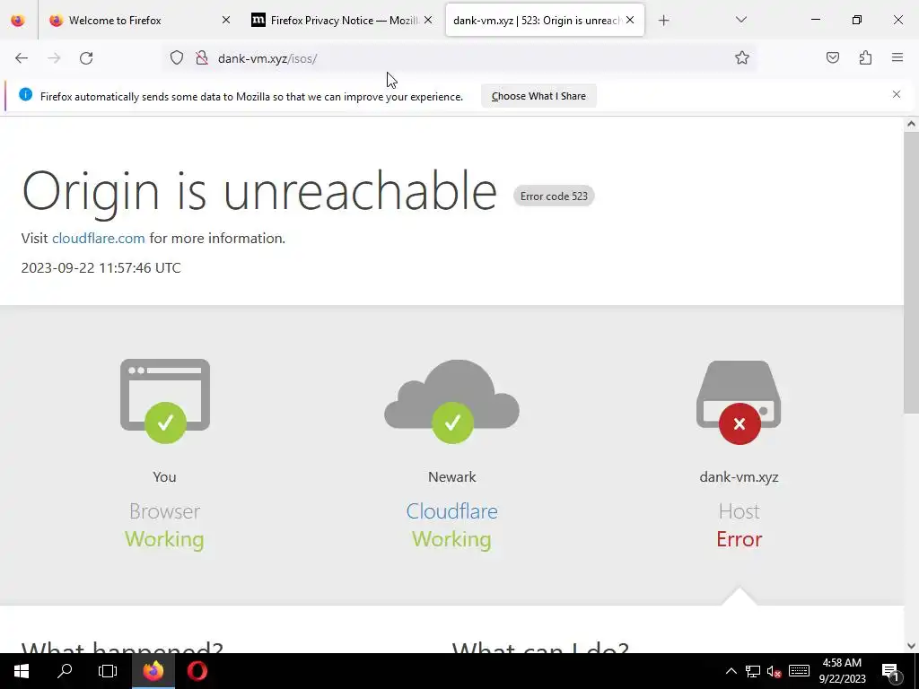Image resolution: width=919 pixels, height=689 pixels.
Task: Click the insecure connection lock icon
Action: pyautogui.click(x=202, y=58)
